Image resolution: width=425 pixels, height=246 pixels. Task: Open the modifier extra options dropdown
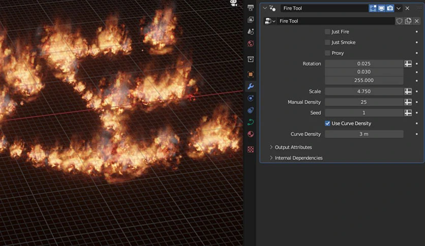pyautogui.click(x=399, y=9)
